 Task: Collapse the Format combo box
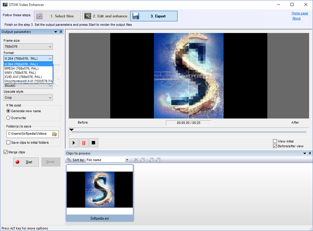tap(28, 58)
